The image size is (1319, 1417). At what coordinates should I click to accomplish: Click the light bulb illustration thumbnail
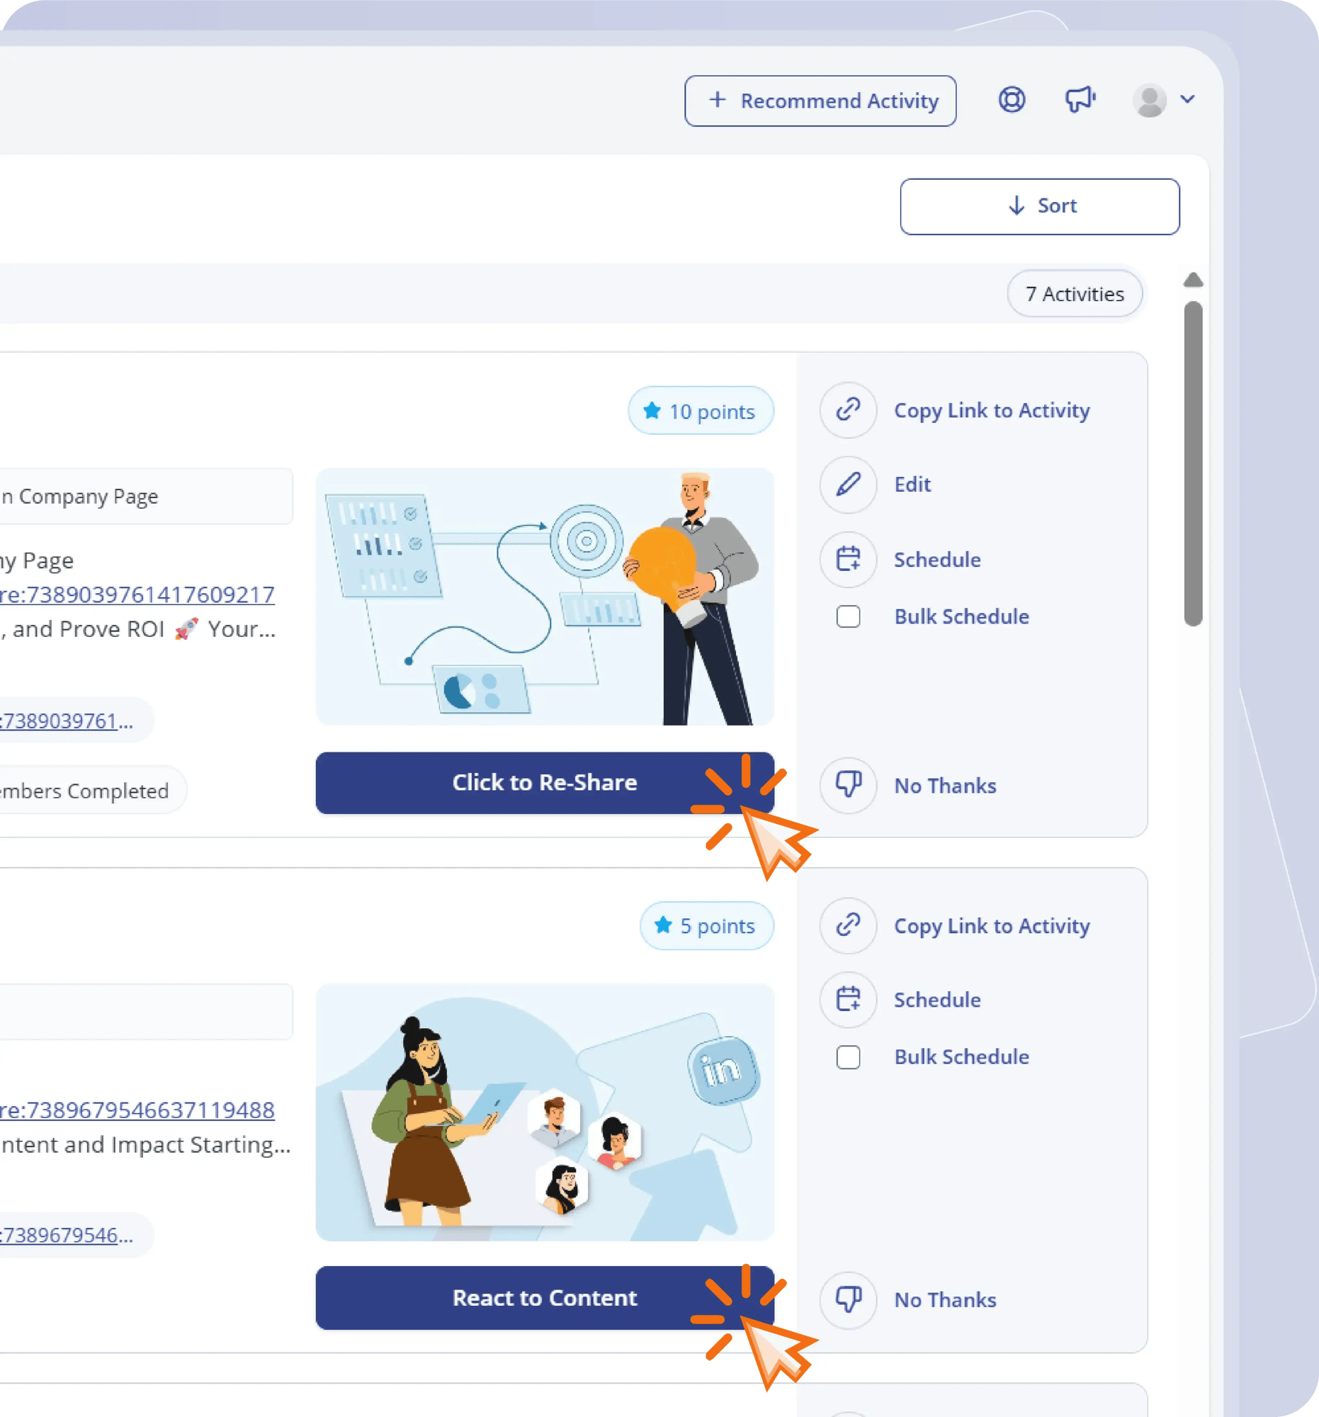(x=545, y=597)
